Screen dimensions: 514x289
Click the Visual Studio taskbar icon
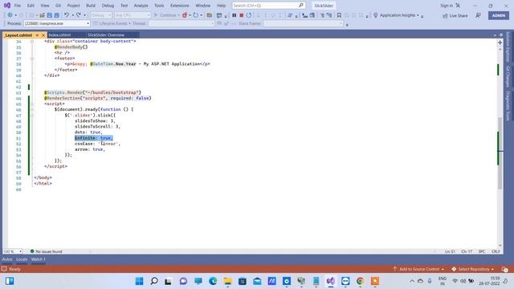[330, 281]
